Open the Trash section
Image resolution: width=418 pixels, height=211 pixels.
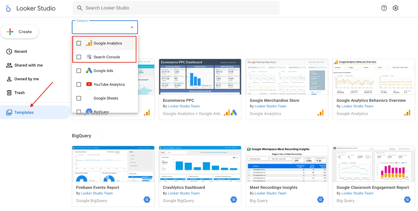35,93
